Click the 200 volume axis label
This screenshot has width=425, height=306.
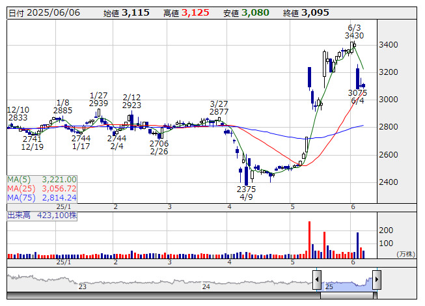[386, 230]
